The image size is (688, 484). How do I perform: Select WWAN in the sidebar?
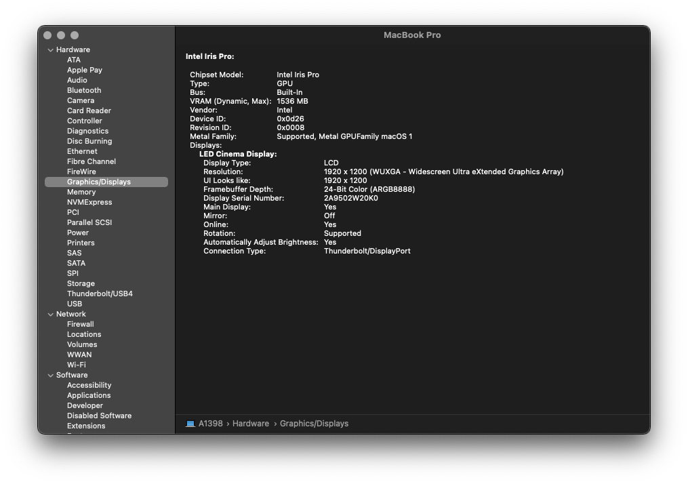pyautogui.click(x=79, y=355)
